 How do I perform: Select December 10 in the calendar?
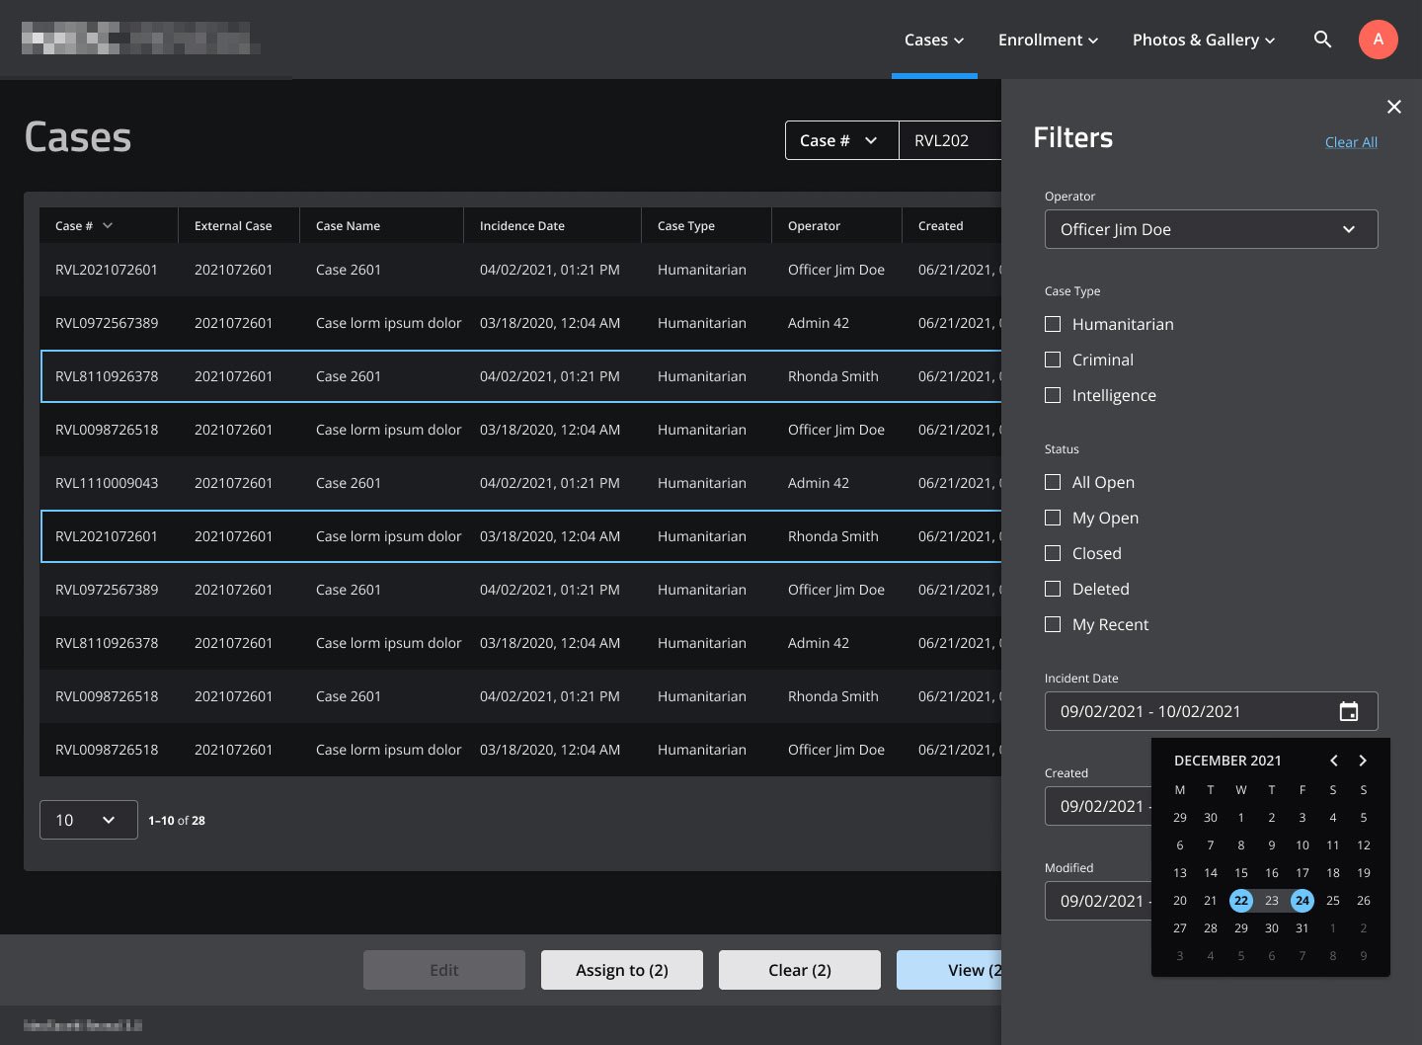tap(1303, 845)
